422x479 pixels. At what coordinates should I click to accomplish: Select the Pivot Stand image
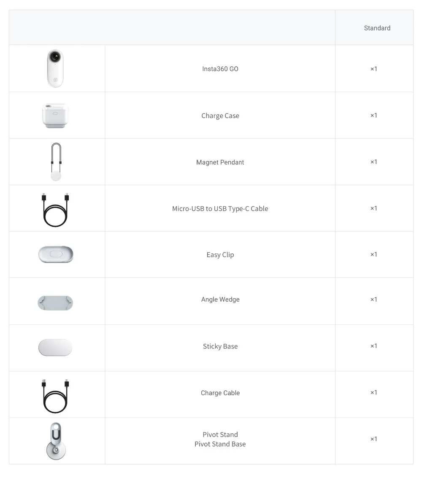(x=56, y=441)
